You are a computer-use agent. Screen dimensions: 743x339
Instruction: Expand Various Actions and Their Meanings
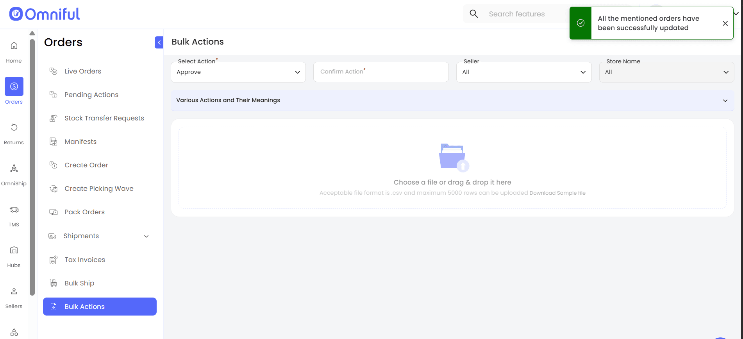[452, 100]
